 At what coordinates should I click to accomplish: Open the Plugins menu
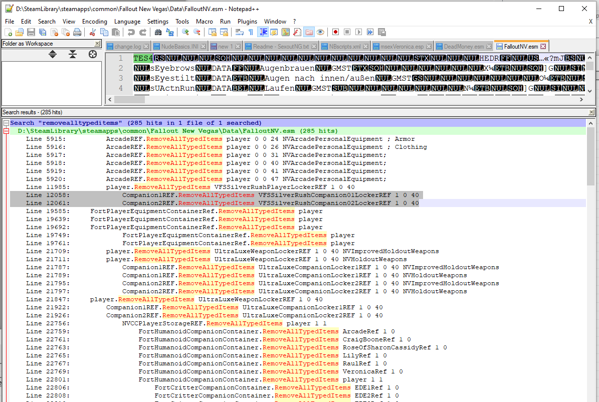247,22
